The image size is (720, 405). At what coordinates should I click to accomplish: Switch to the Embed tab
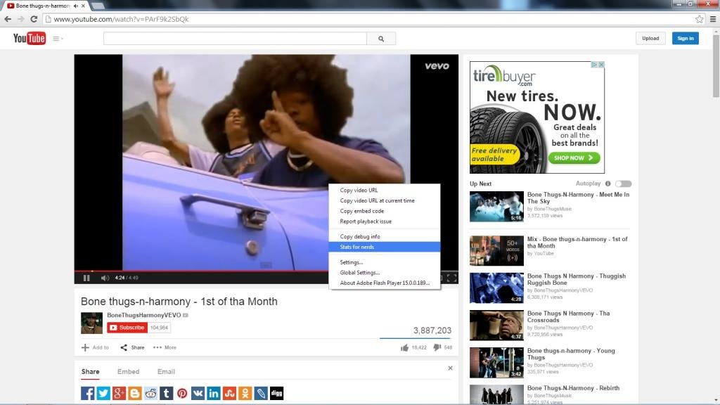(128, 371)
